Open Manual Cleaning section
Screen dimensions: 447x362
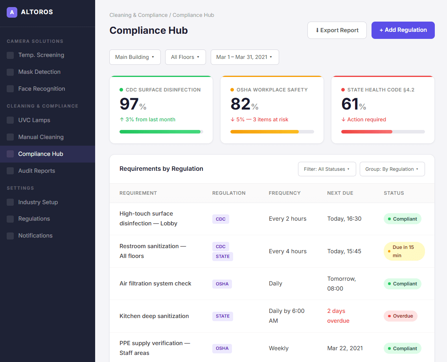tap(47, 137)
